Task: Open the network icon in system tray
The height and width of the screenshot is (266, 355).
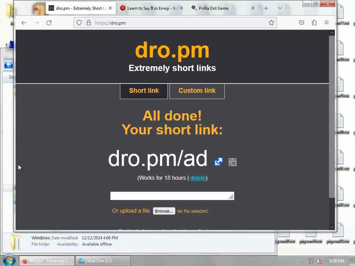Action: point(311,261)
